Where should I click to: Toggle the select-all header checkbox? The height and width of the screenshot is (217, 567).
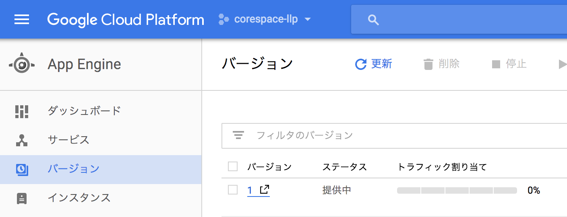tap(233, 166)
